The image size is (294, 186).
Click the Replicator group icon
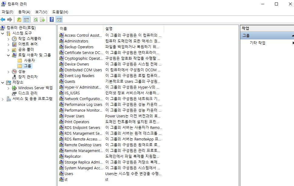click(x=62, y=156)
